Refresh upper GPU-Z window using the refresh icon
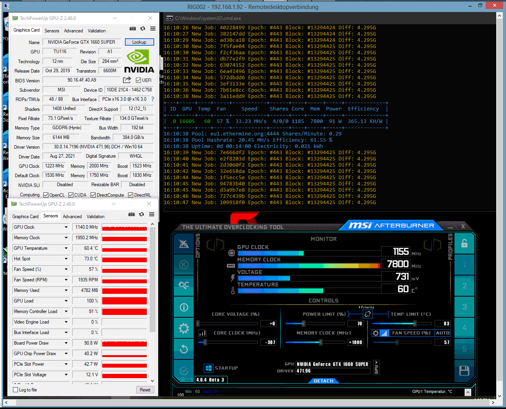Screen dimensions: 506x409 coord(143,28)
